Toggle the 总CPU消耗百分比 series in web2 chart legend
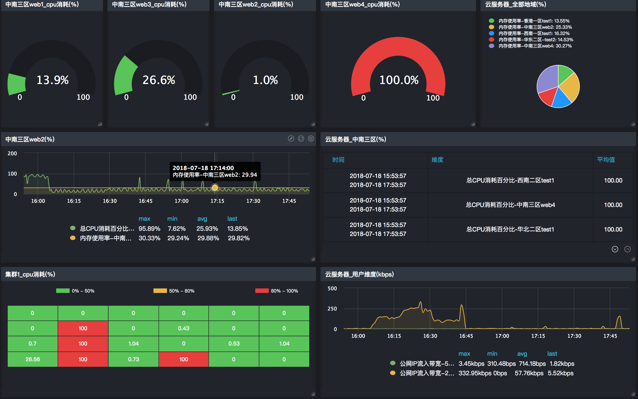The image size is (638, 399). point(102,228)
